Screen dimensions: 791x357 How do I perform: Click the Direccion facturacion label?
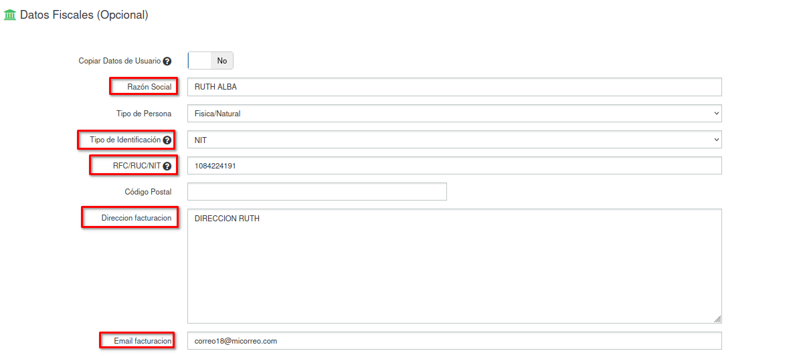tap(137, 218)
